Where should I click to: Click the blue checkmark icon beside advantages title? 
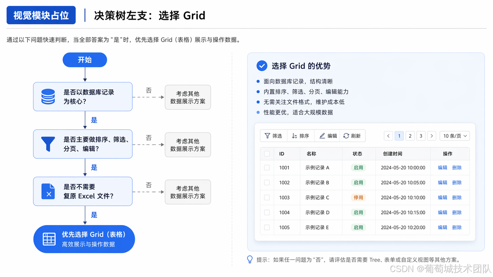point(262,66)
